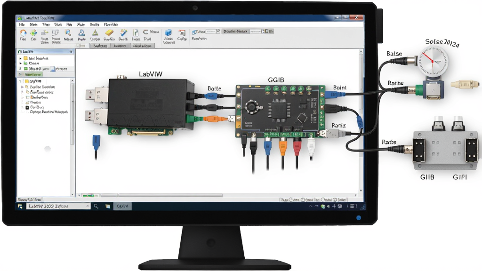Click the red-topped window toolbar icon
This screenshot has height=271, width=482.
click(x=182, y=32)
